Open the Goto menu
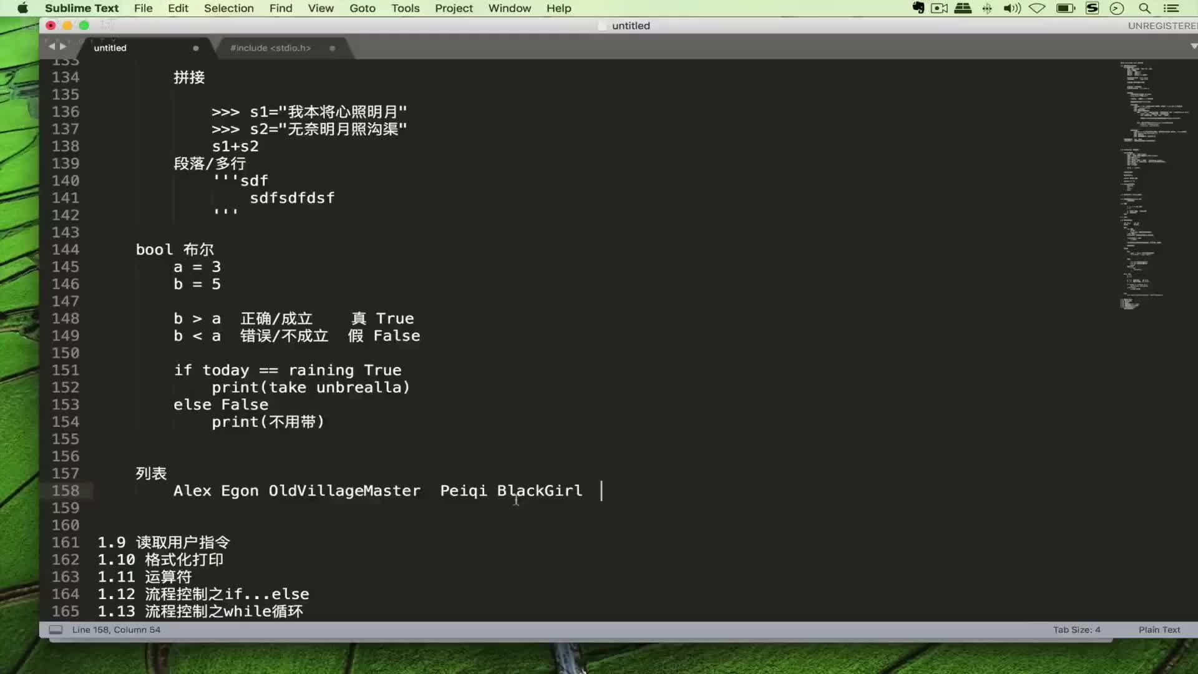This screenshot has height=674, width=1198. (363, 8)
